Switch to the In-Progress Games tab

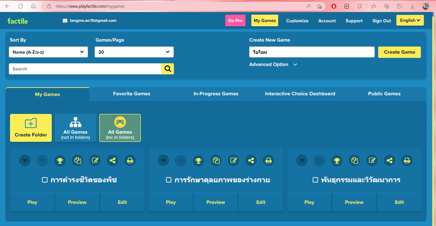pyautogui.click(x=216, y=94)
